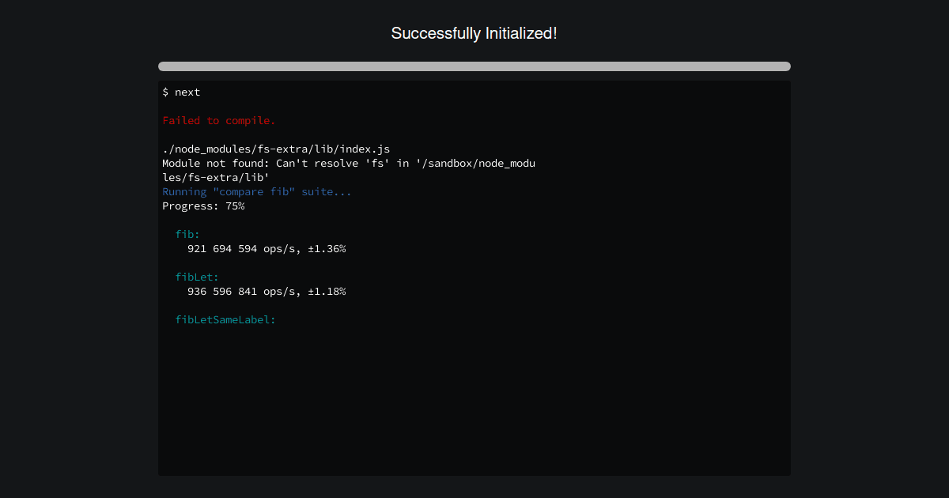Click the ±1.18% deviation value
Image resolution: width=949 pixels, height=498 pixels.
coord(329,291)
